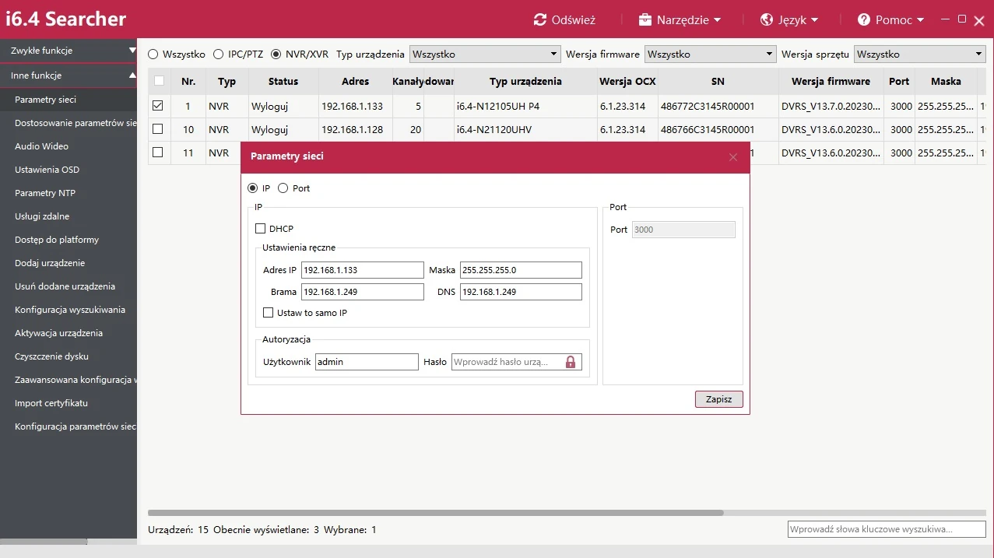This screenshot has height=558, width=994.
Task: Enable the DHCP checkbox
Action: point(262,228)
